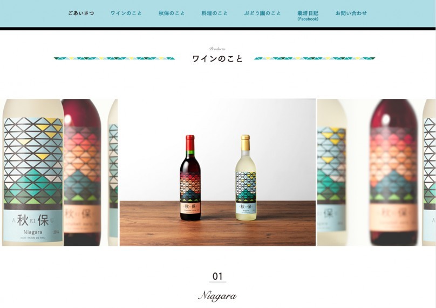Click the Niagara product title
The image size is (436, 308).
tap(217, 296)
